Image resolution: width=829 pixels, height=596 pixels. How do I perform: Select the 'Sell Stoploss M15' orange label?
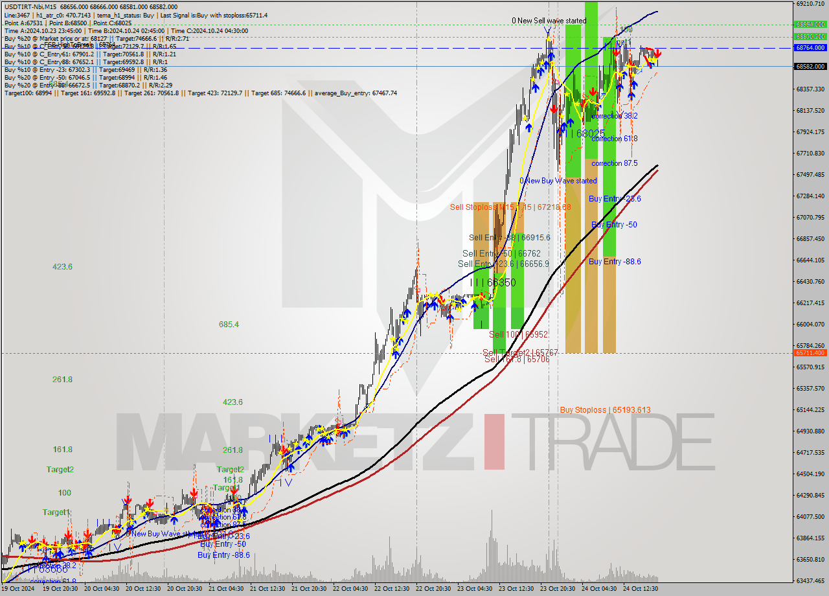click(510, 207)
